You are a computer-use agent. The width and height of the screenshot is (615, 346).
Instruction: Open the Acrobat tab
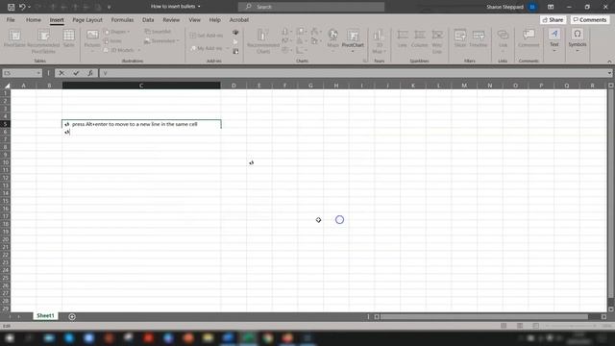pos(239,19)
